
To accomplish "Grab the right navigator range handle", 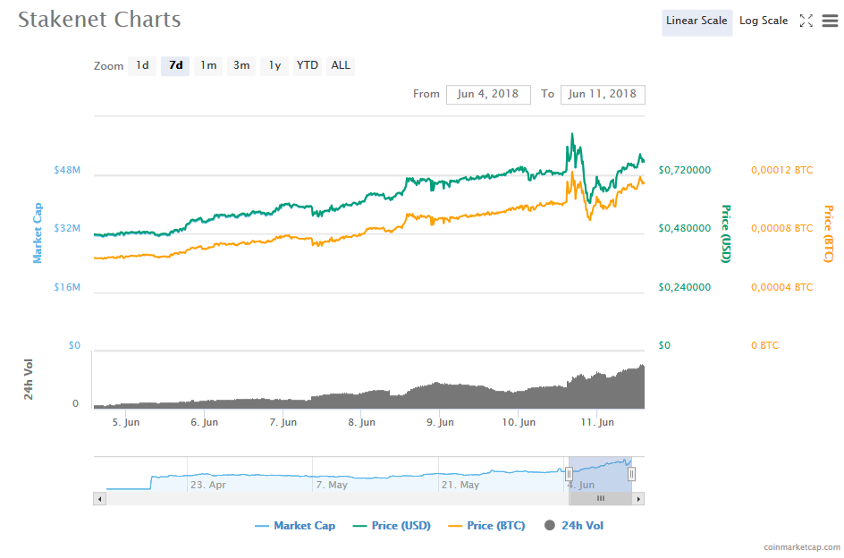I will point(631,474).
